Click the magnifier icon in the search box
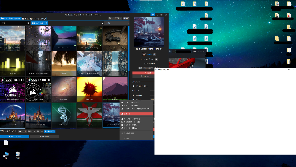The height and width of the screenshot is (167, 296). tap(28, 23)
